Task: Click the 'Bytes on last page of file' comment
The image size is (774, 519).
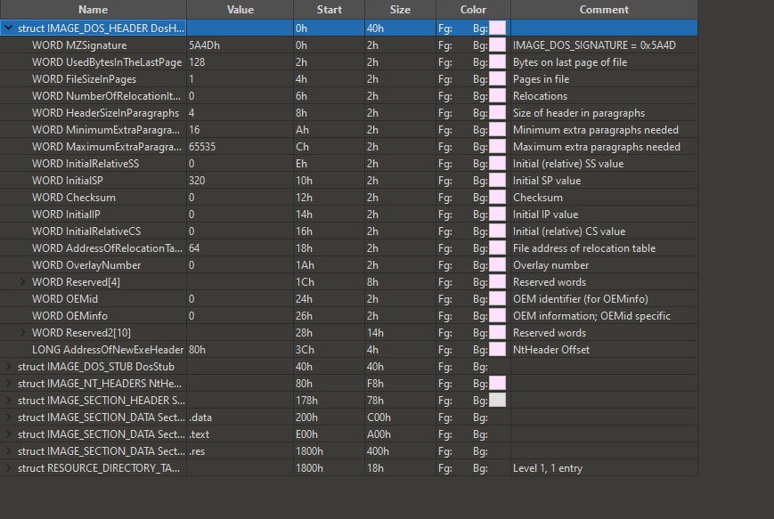Action: [570, 62]
